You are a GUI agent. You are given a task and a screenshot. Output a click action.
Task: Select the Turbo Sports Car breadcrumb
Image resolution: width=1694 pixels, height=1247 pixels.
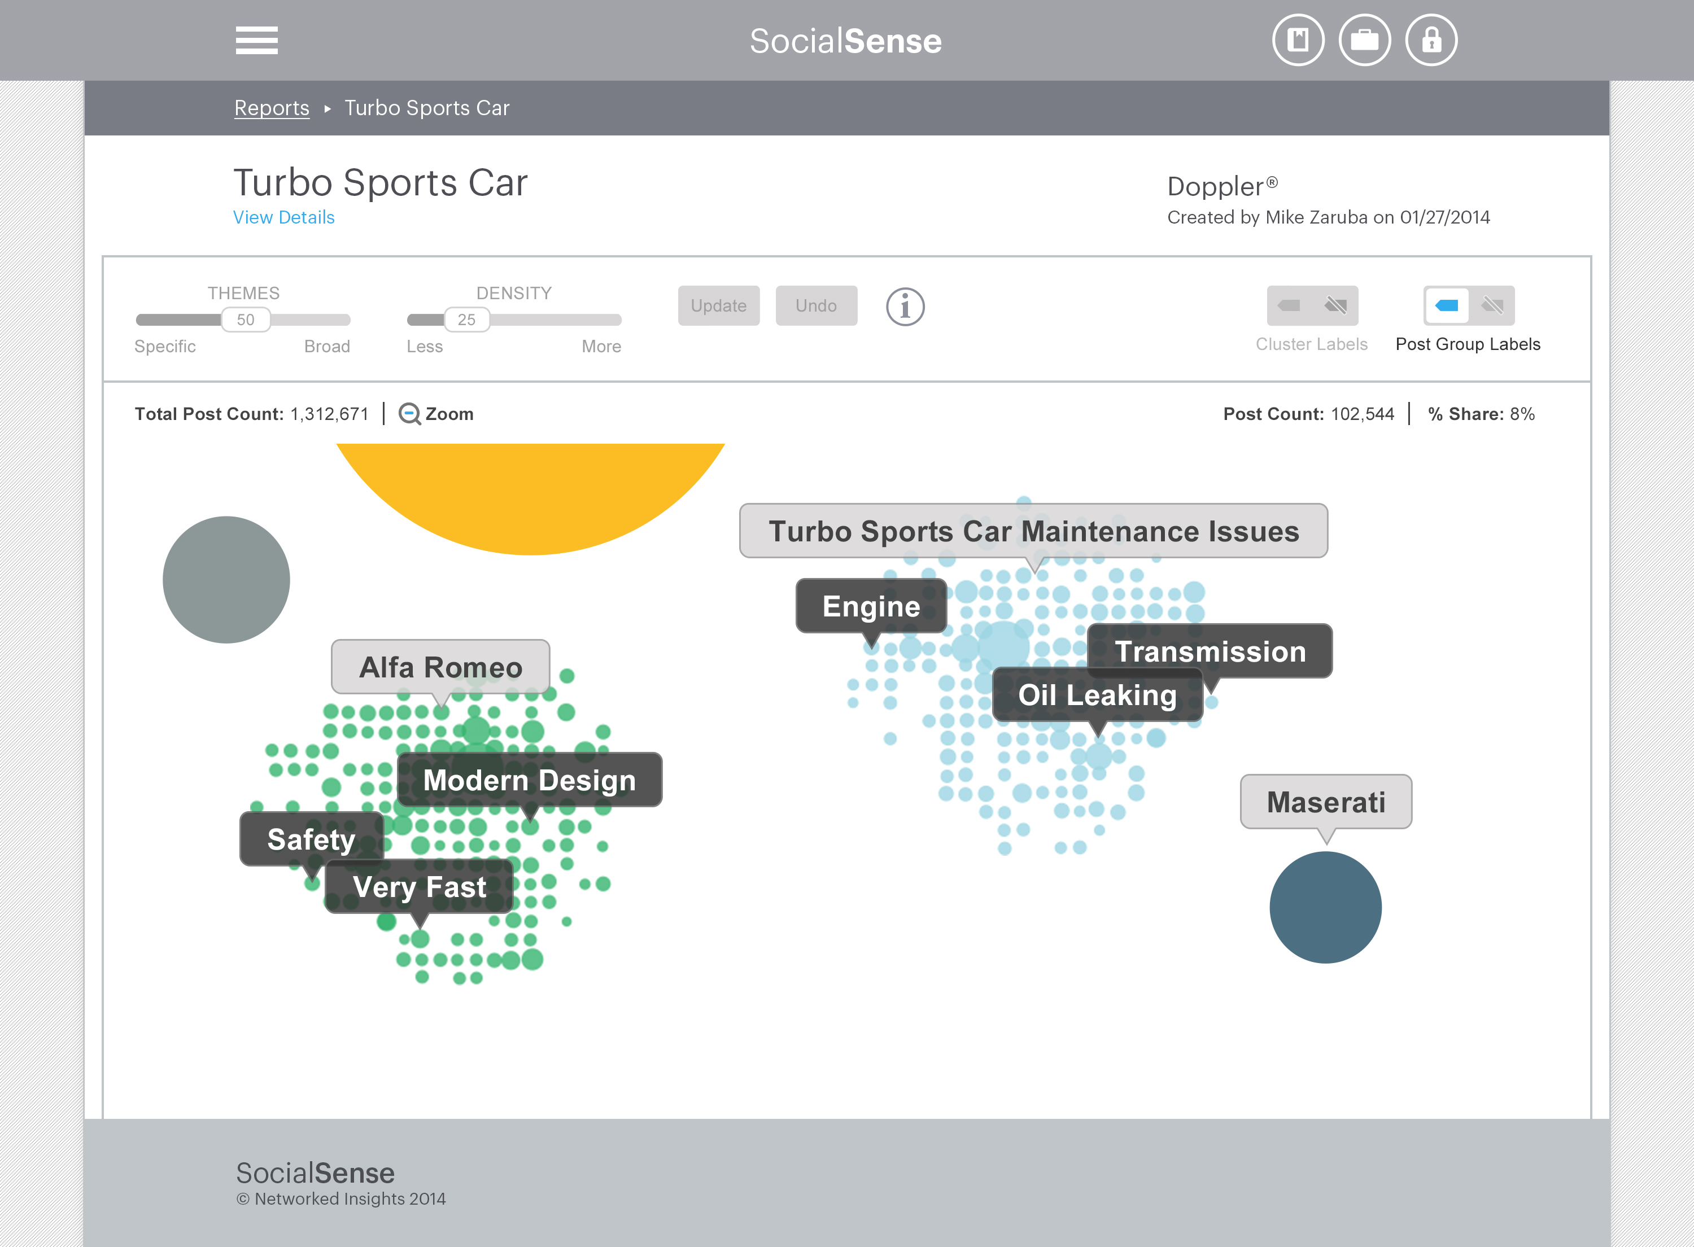coord(427,108)
